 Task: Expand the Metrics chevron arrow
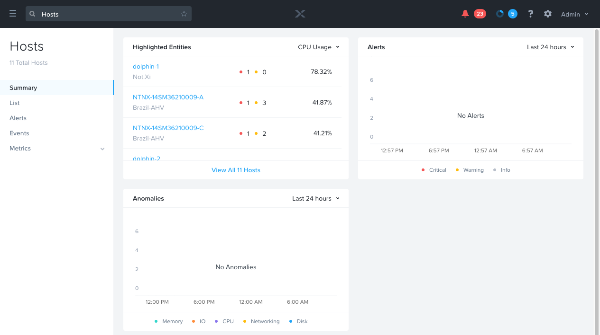coord(102,149)
